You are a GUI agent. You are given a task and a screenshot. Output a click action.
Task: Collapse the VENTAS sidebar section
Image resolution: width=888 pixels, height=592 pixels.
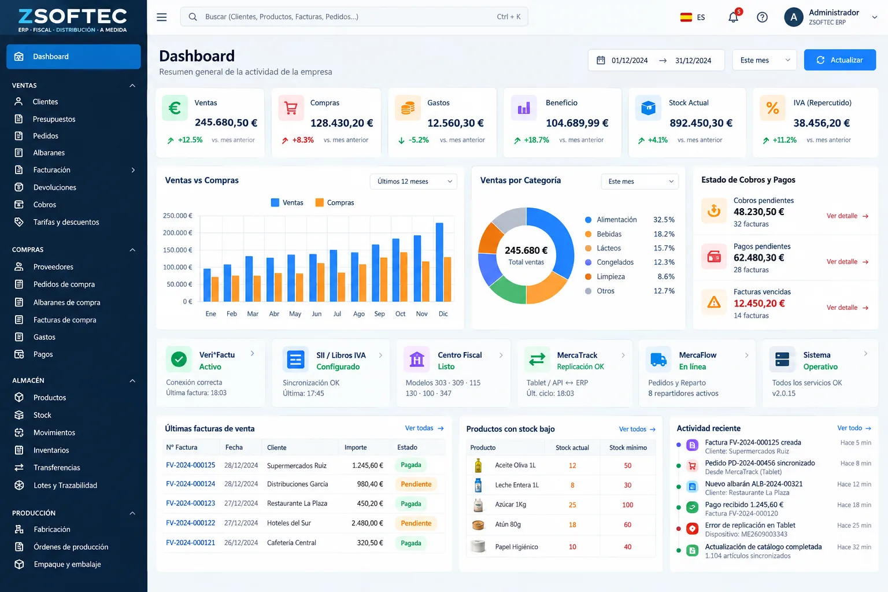pyautogui.click(x=132, y=86)
